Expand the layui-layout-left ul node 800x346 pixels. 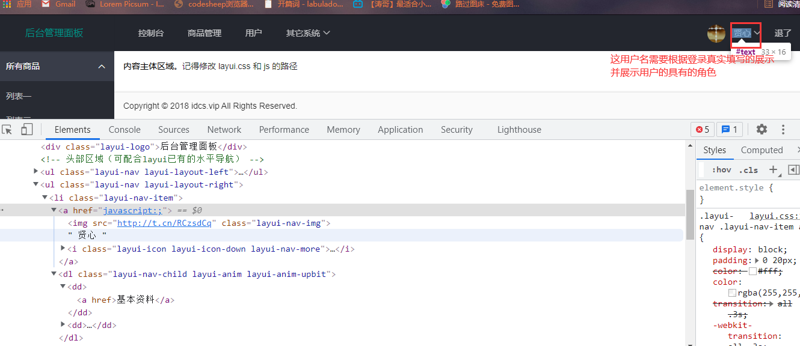(36, 172)
